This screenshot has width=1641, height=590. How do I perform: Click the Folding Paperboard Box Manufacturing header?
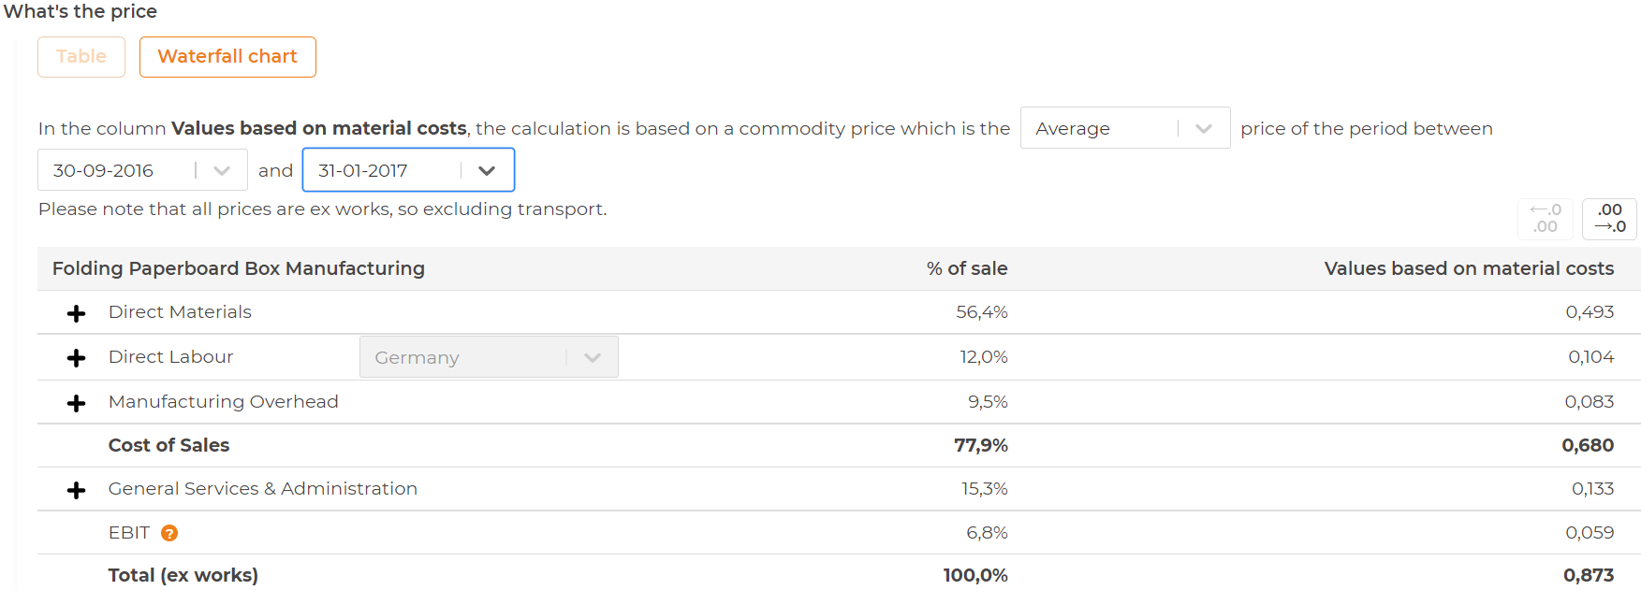[x=238, y=268]
